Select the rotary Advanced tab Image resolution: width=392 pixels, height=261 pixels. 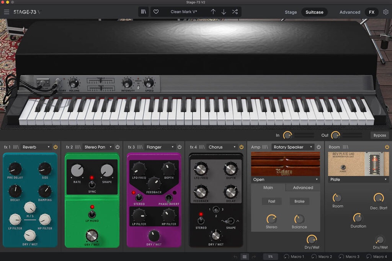pos(303,188)
